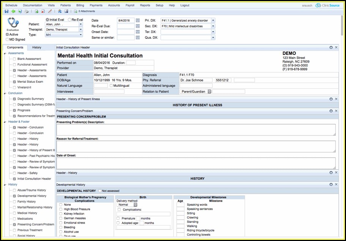Open the Pri. DX dropdown
Image resolution: width=346 pixels, height=241 pixels.
213,20
